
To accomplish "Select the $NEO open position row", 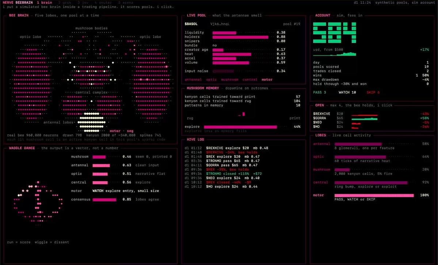I will pos(371,122).
